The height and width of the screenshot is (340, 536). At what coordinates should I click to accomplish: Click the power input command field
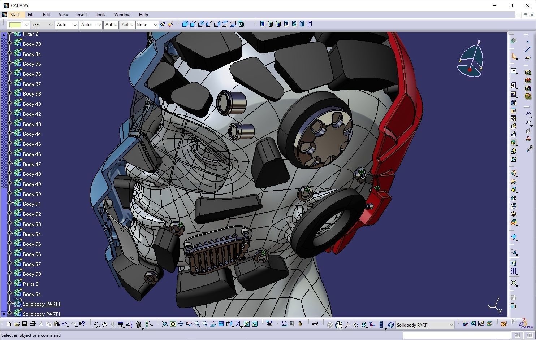pos(457,335)
